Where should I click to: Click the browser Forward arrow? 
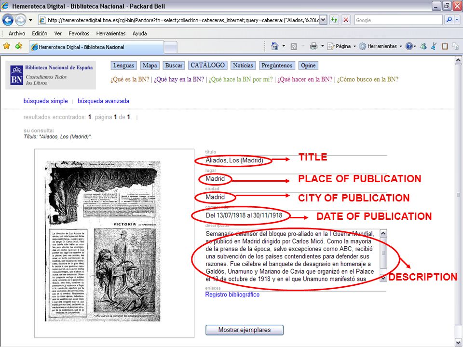tap(20, 20)
